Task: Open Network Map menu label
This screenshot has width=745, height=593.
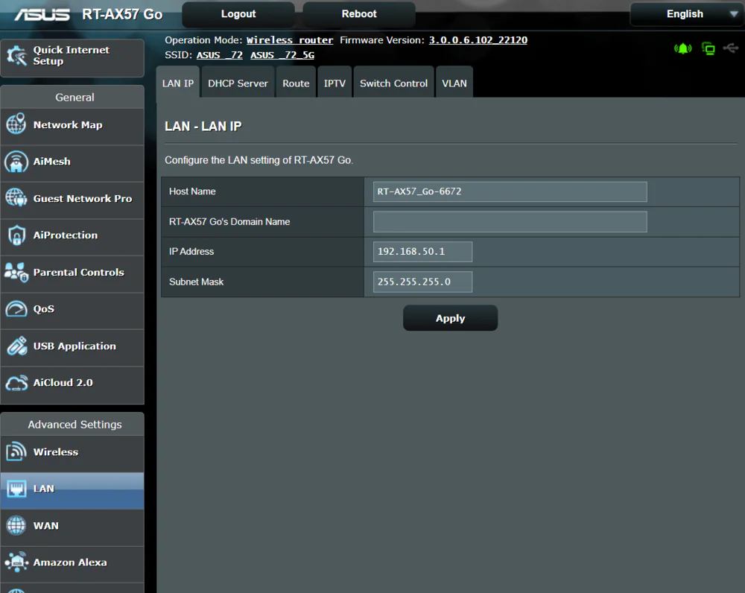Action: click(x=68, y=125)
